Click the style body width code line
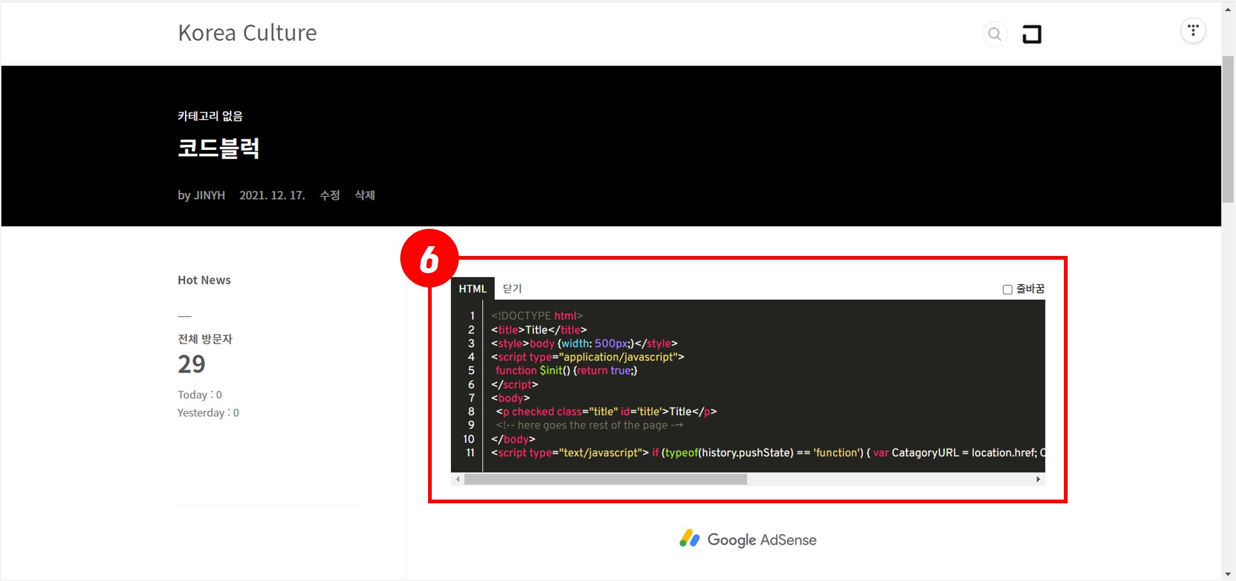Viewport: 1236px width, 581px height. [584, 344]
